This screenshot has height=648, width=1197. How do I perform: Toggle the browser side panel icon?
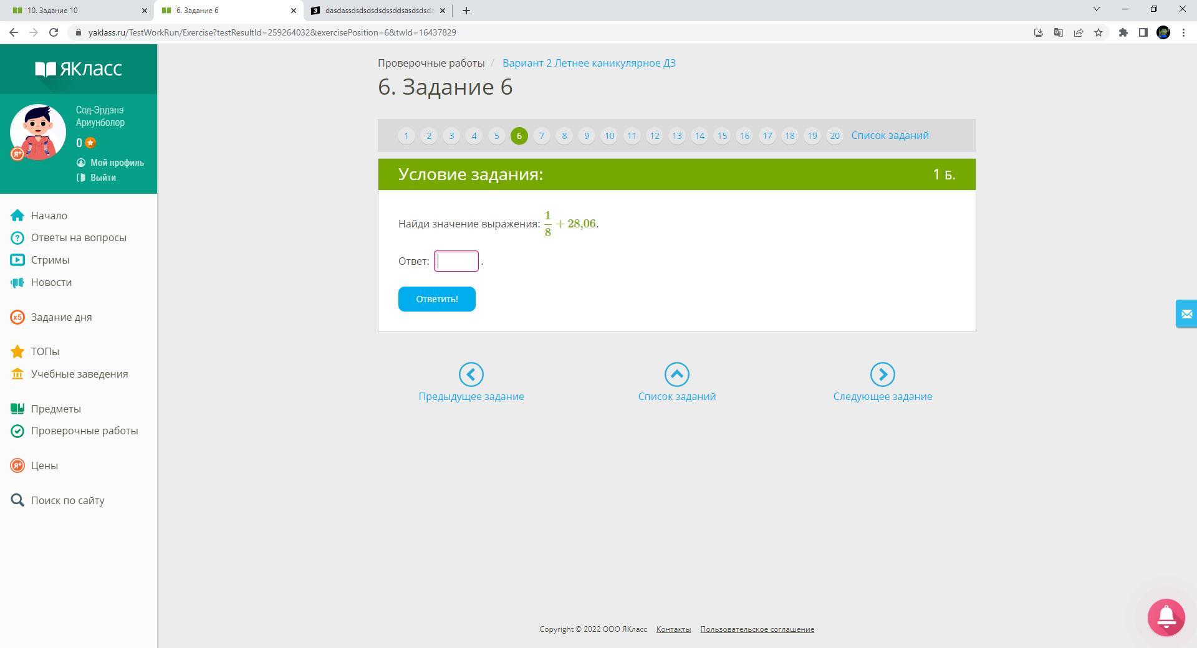click(x=1143, y=32)
